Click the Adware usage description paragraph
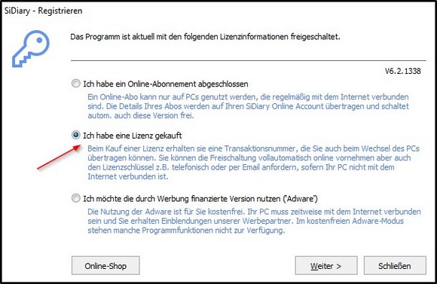 coord(254,221)
